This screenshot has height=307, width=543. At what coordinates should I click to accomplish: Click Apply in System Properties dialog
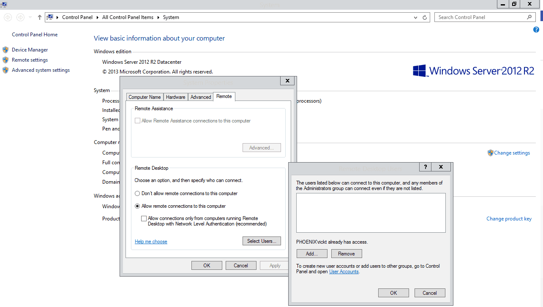(275, 266)
